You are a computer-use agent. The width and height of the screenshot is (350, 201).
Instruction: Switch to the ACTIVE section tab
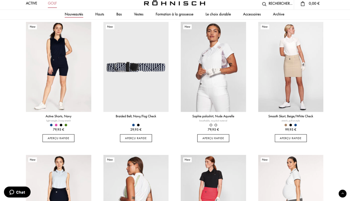point(31,3)
